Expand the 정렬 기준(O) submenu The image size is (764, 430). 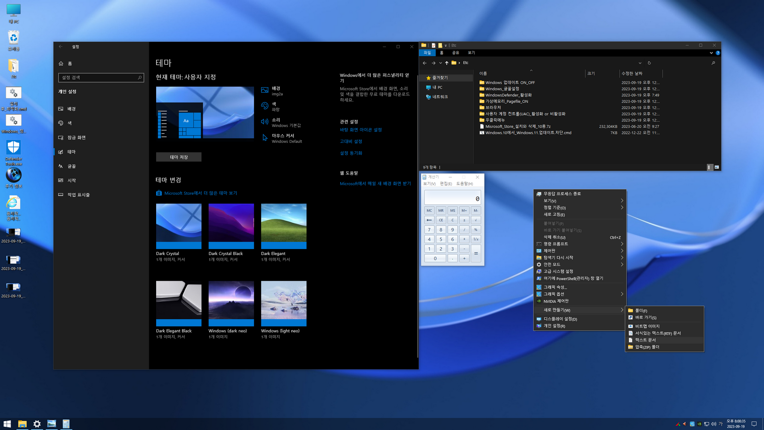580,208
